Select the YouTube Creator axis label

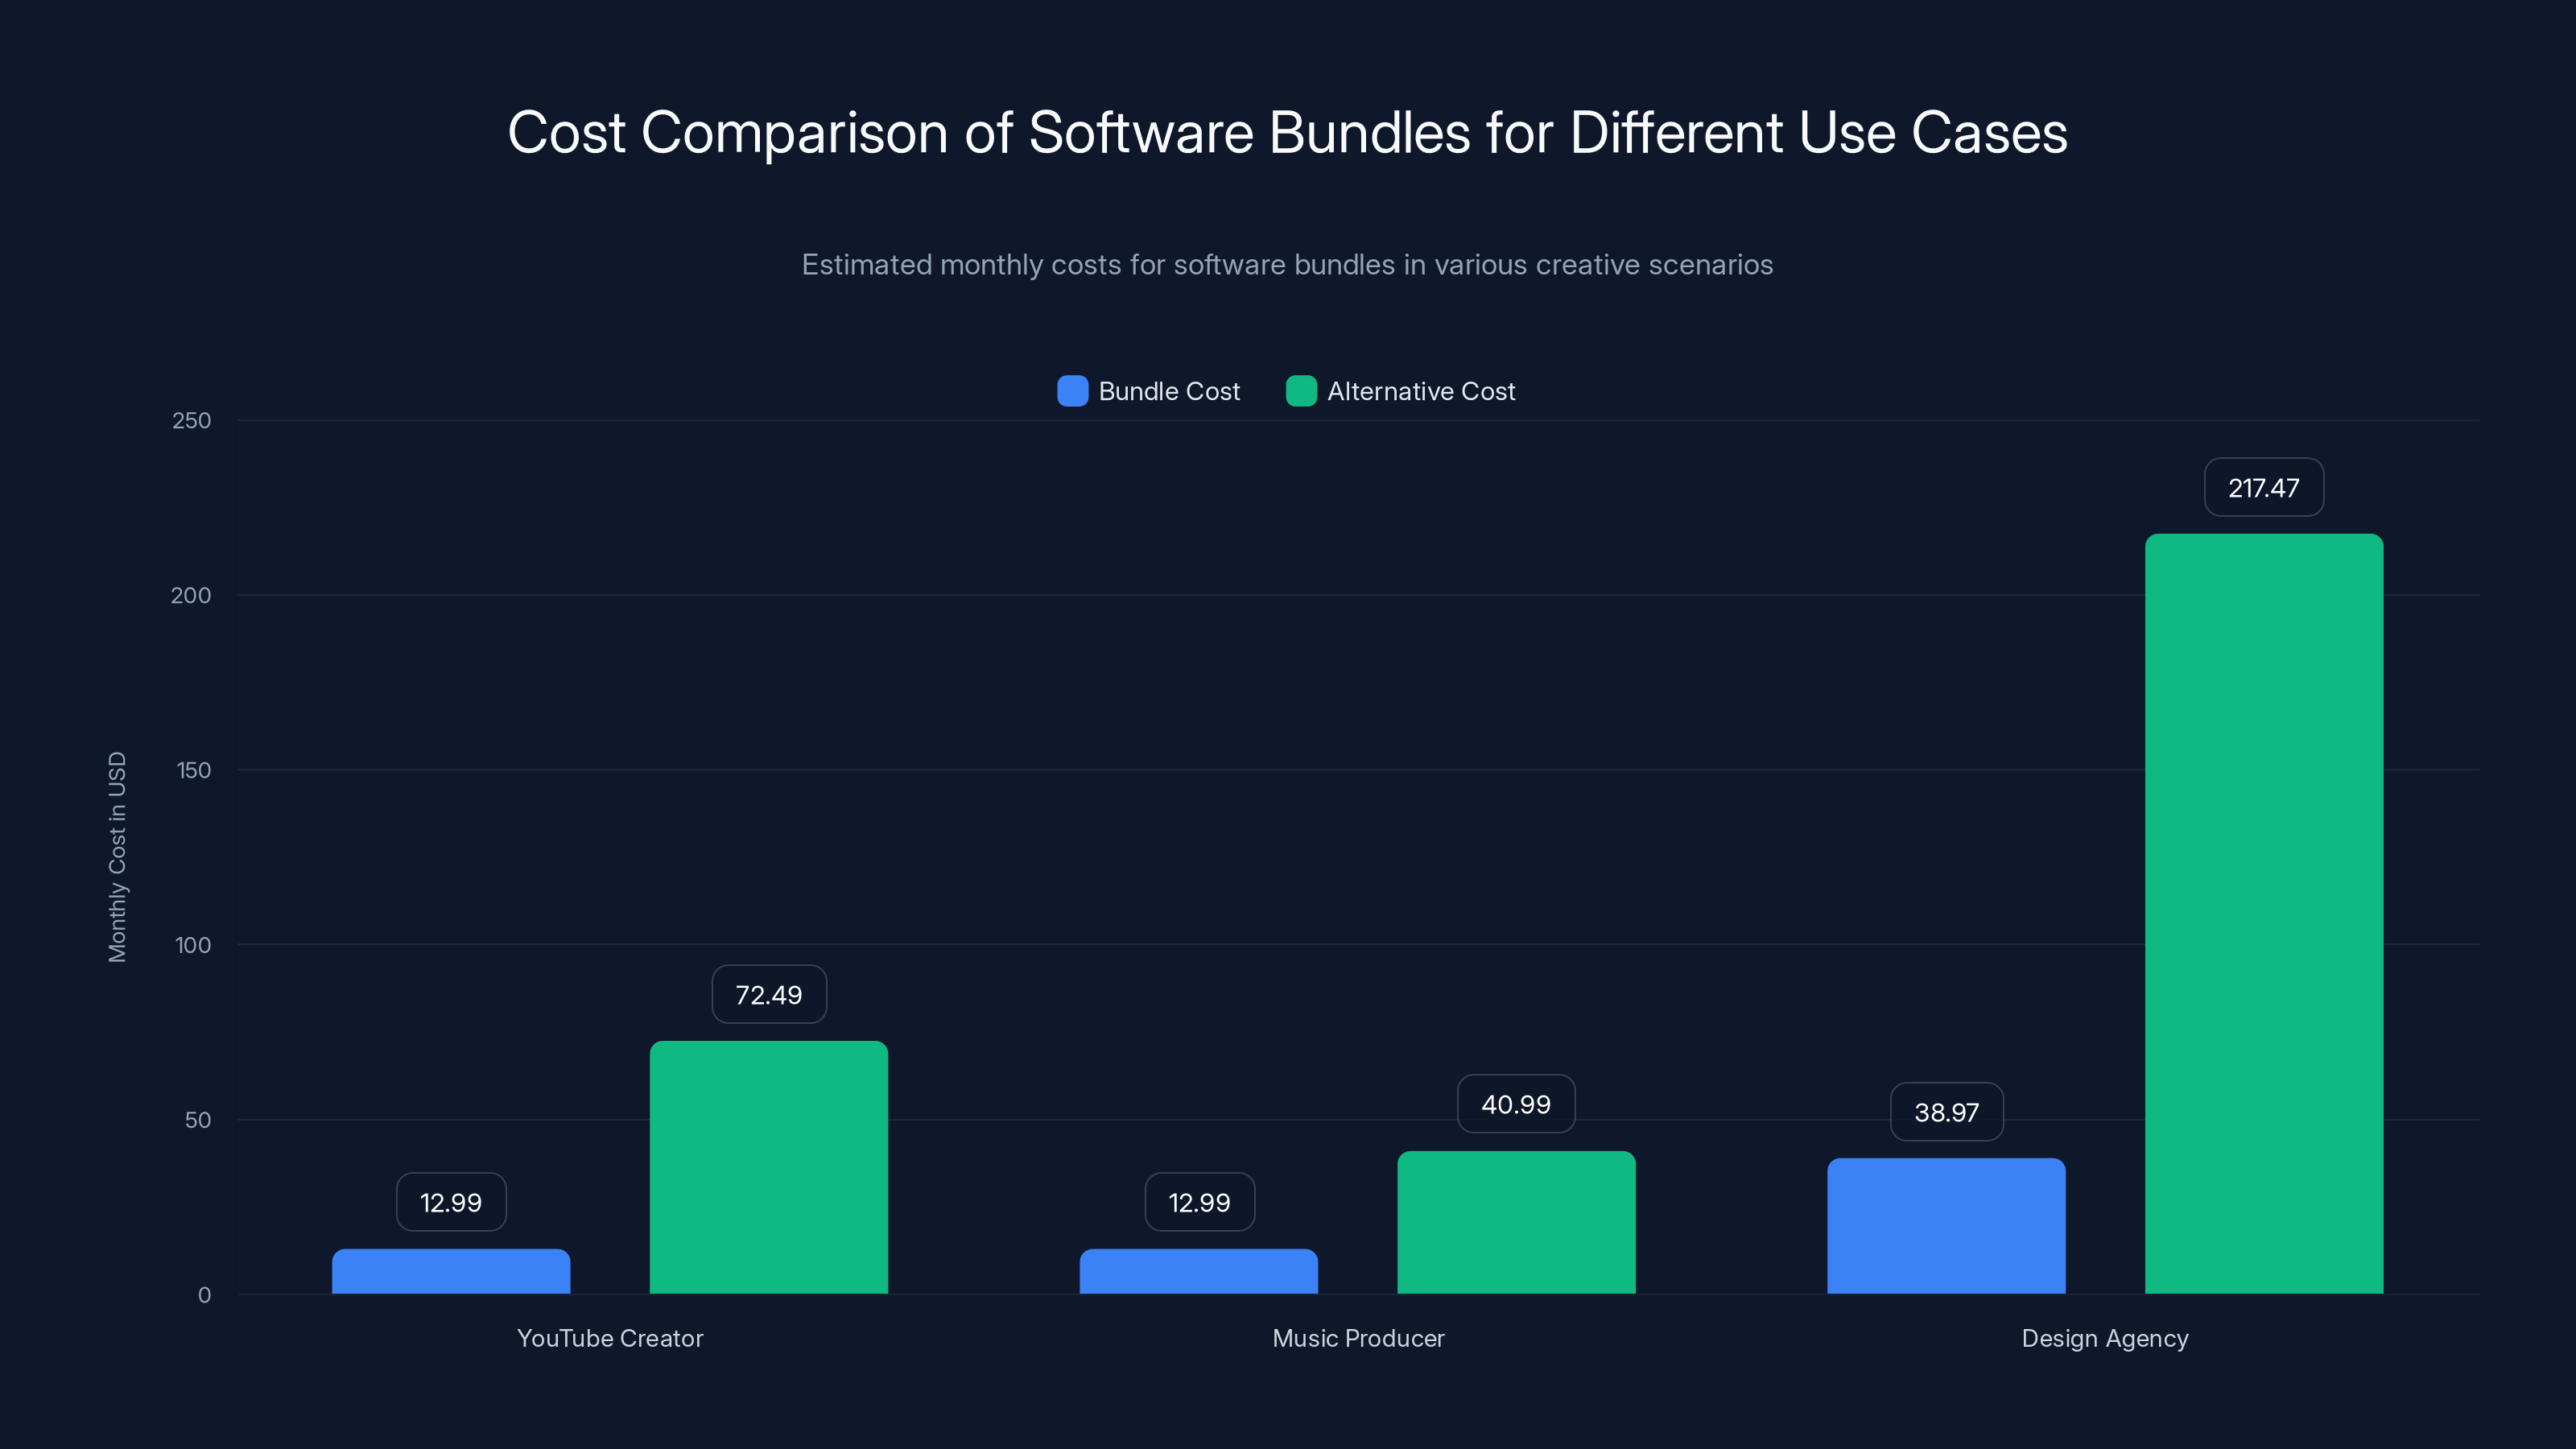coord(610,1338)
